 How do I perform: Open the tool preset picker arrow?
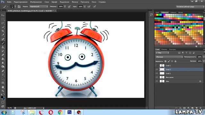8,6
